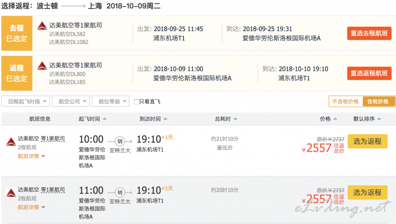Screen dimensions: 396x224
Task: Sort by 到达时间 column header
Action: point(153,119)
